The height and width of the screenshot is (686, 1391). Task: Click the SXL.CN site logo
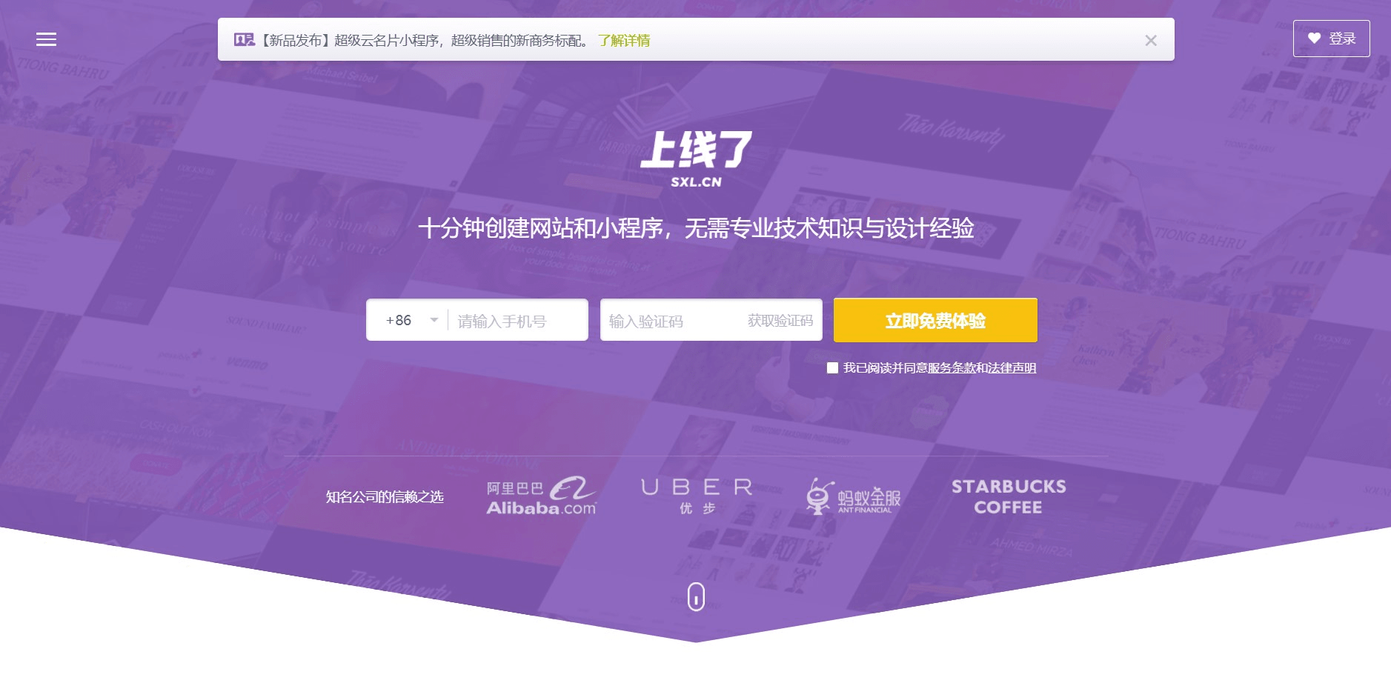point(696,159)
